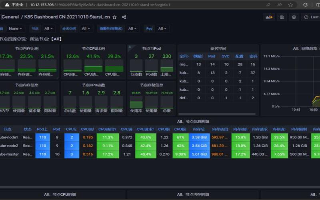
Task: Click the browser favorites star icon
Action: 290,5
